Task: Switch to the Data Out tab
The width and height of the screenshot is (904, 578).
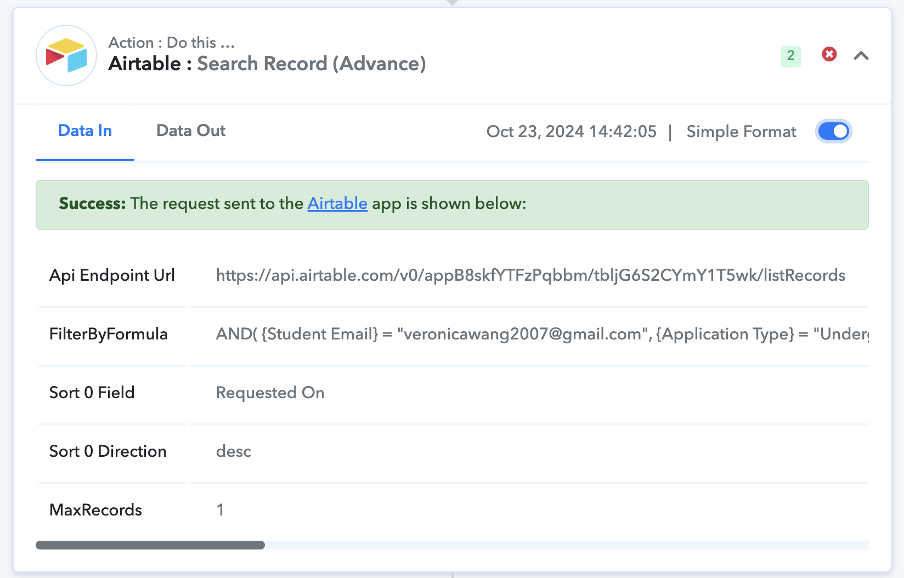Action: click(191, 131)
